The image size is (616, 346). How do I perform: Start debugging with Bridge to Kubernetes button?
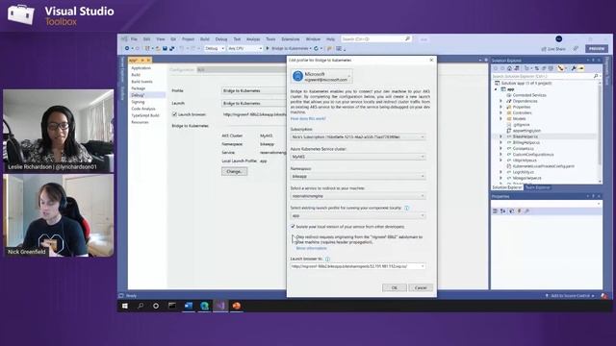(288, 48)
